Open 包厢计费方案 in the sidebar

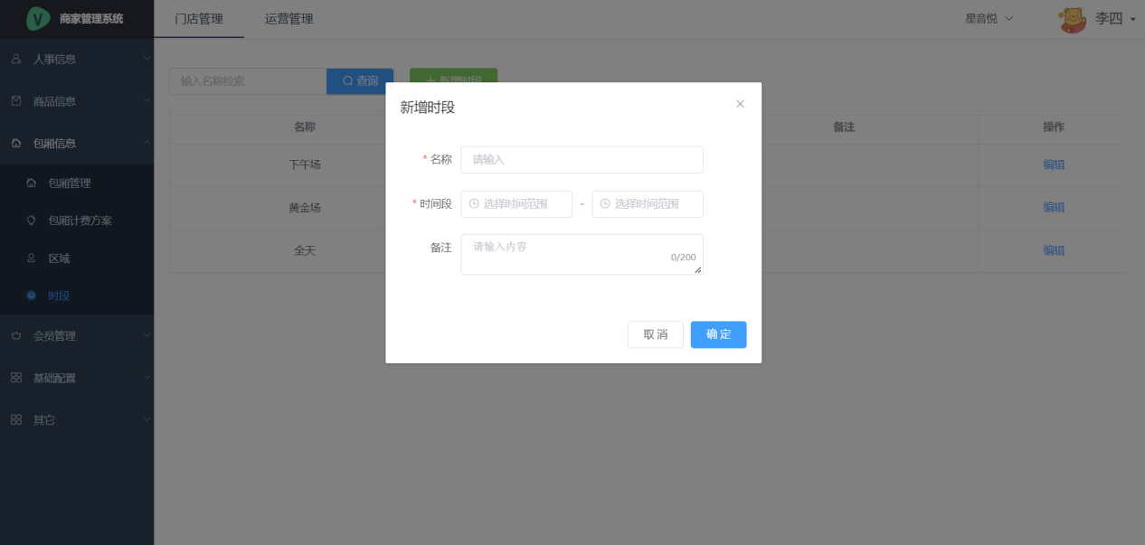click(80, 221)
